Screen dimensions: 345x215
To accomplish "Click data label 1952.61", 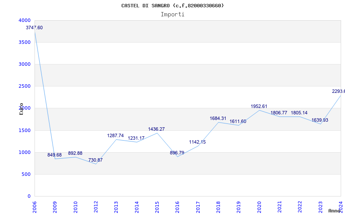I will tap(259, 106).
